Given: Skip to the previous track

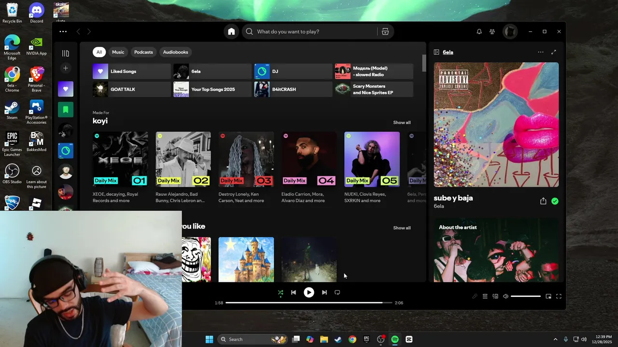Looking at the screenshot, I should click(294, 293).
